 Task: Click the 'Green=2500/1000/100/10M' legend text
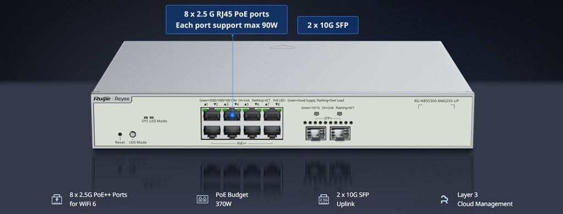click(218, 101)
